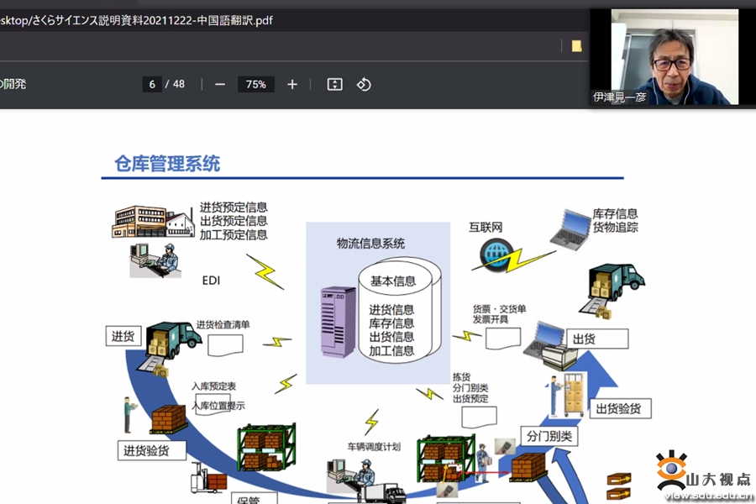Click the yellow bookmark folder icon

pos(576,46)
